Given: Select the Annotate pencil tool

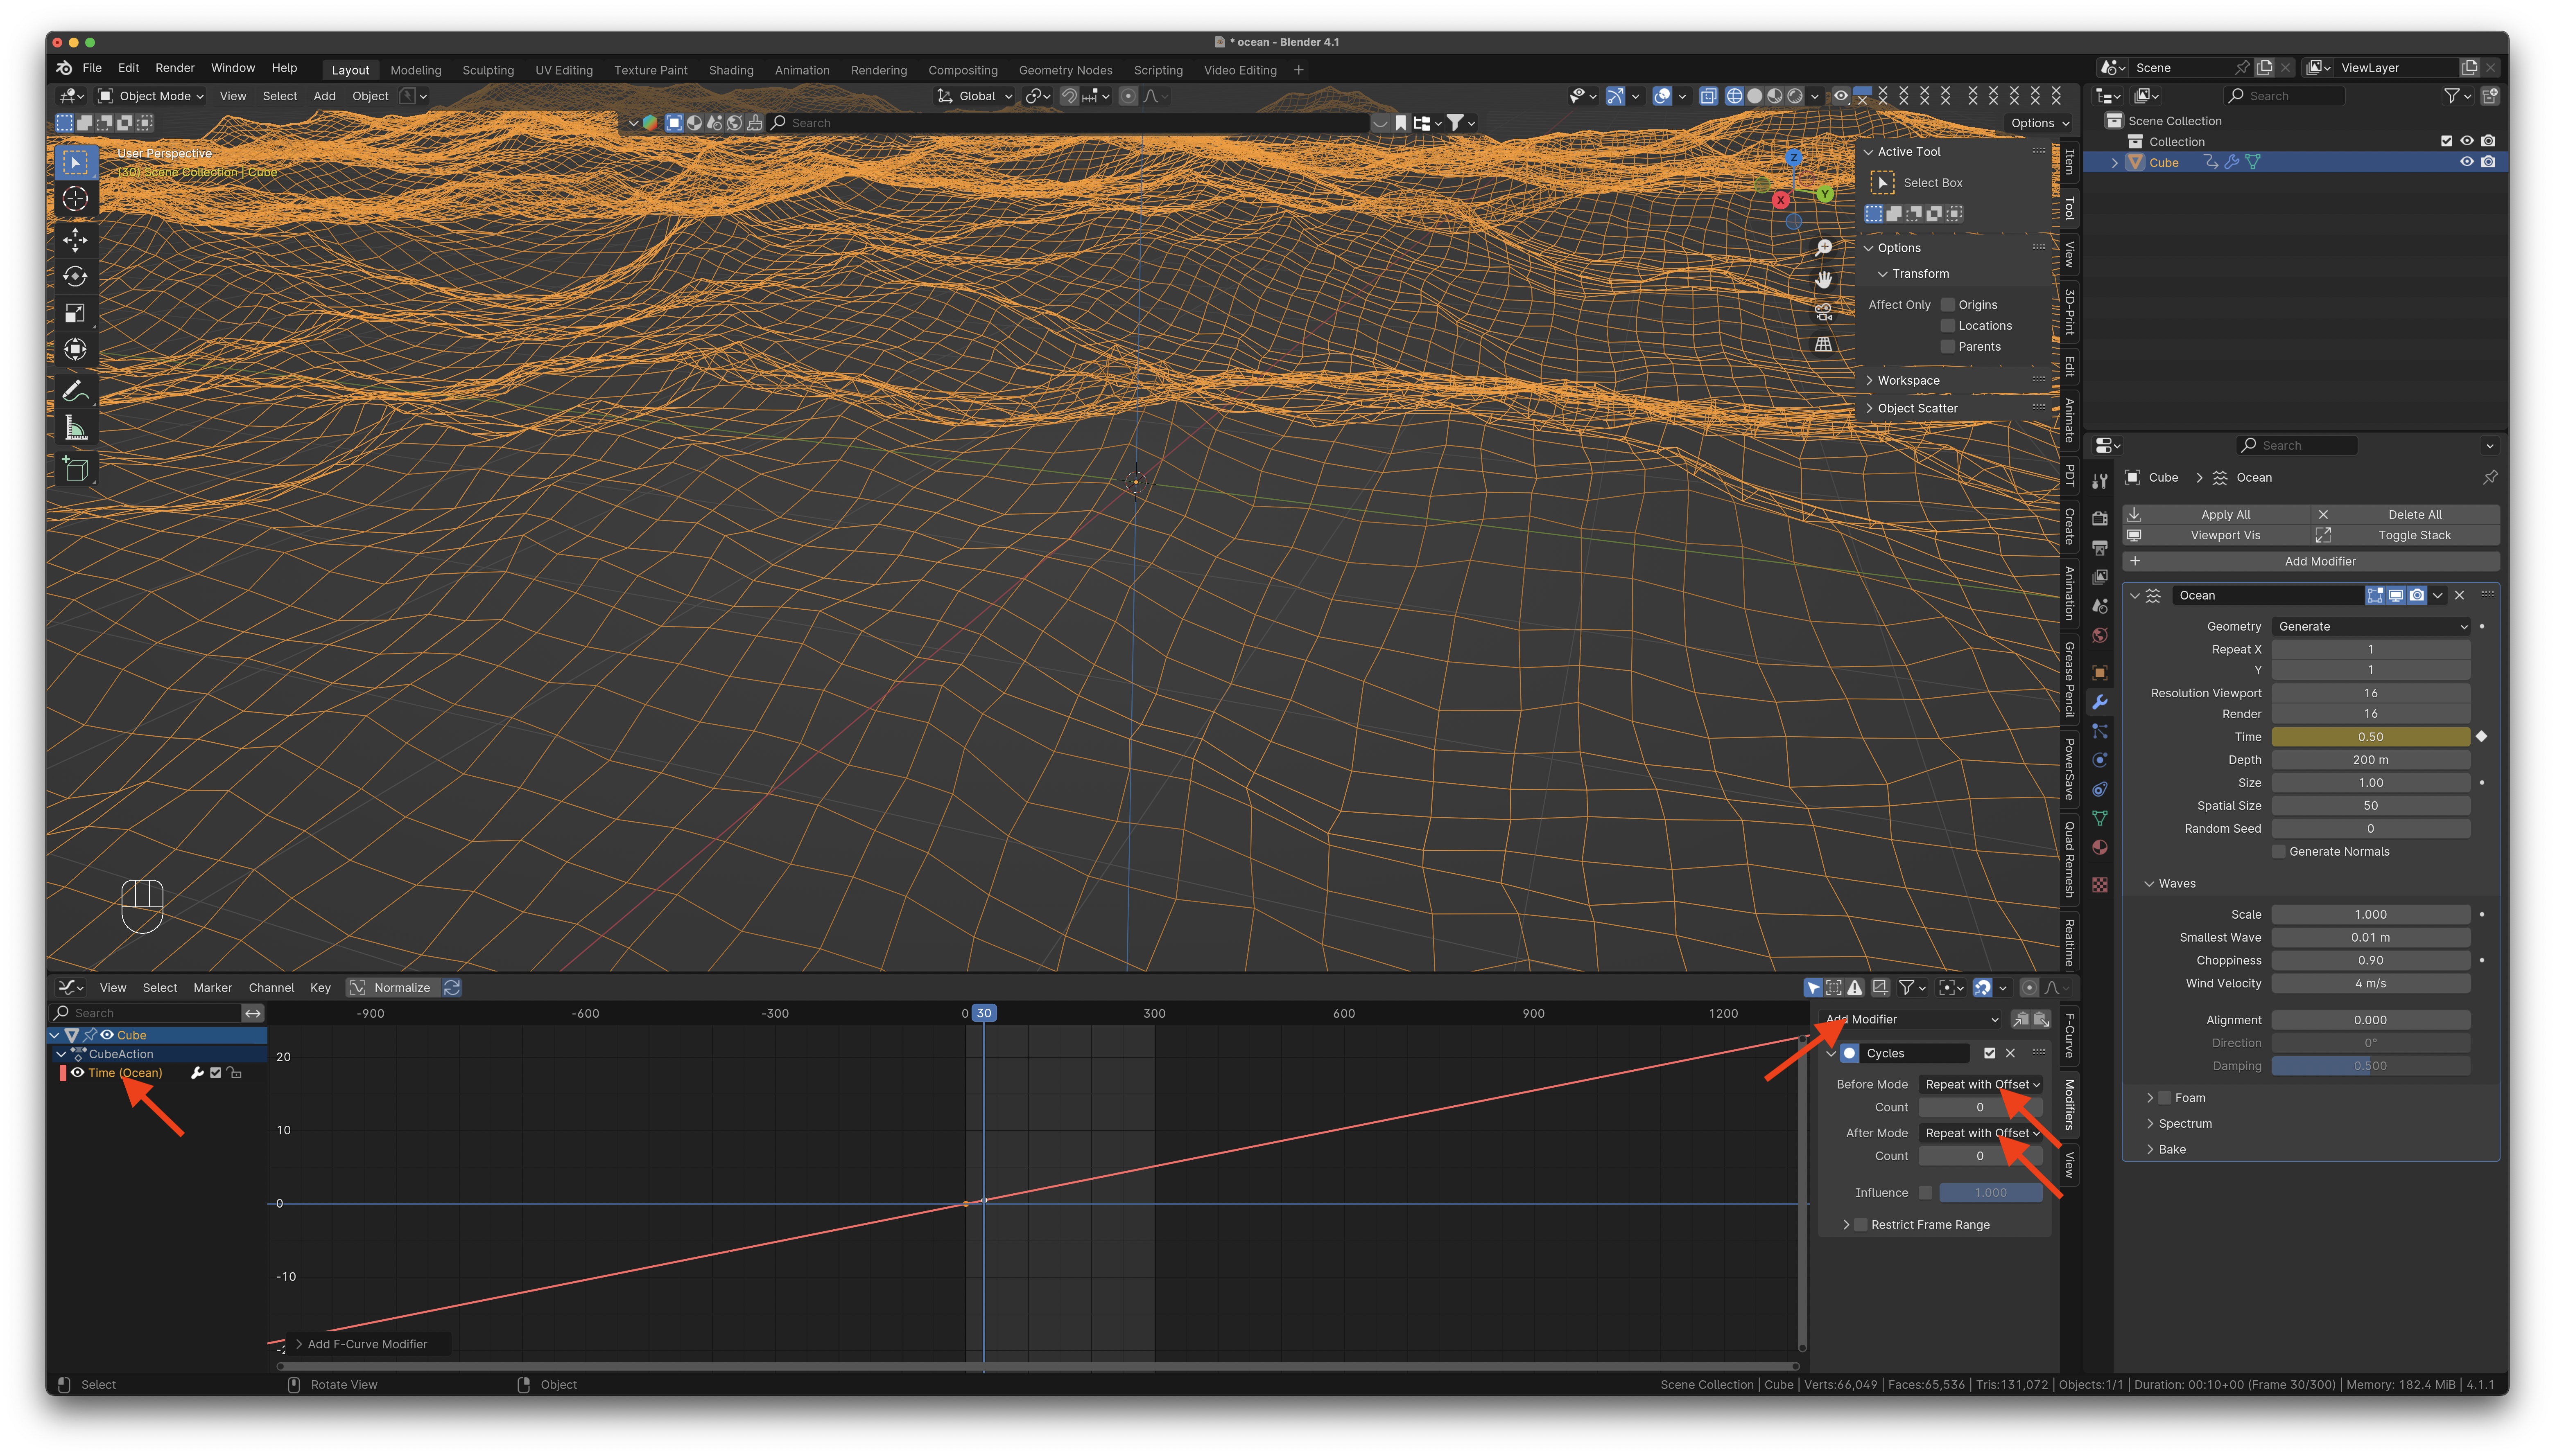Looking at the screenshot, I should tap(75, 390).
